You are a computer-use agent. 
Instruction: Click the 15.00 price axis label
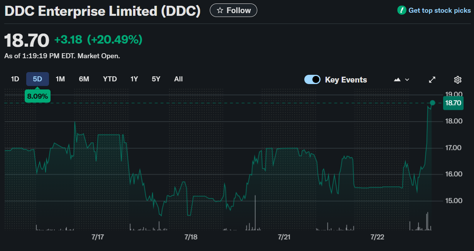(454, 200)
